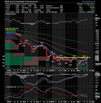Click the Annual Dividend label
The image size is (101, 103).
[53, 8]
